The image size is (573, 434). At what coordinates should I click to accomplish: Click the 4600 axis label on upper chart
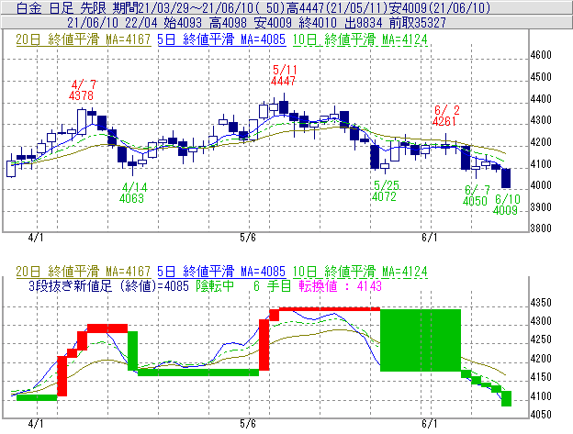point(541,55)
